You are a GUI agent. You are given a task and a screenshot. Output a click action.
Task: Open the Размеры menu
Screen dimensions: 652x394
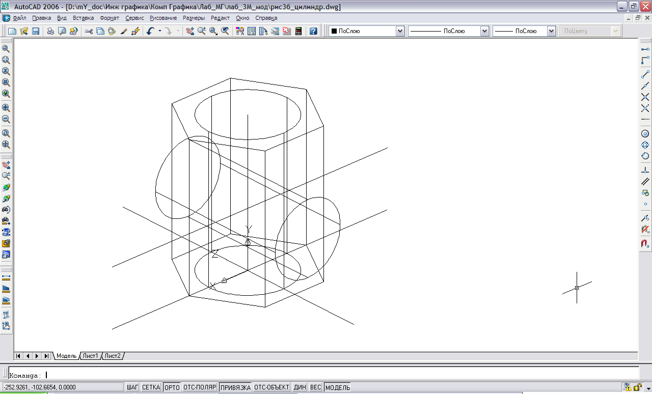coord(194,18)
